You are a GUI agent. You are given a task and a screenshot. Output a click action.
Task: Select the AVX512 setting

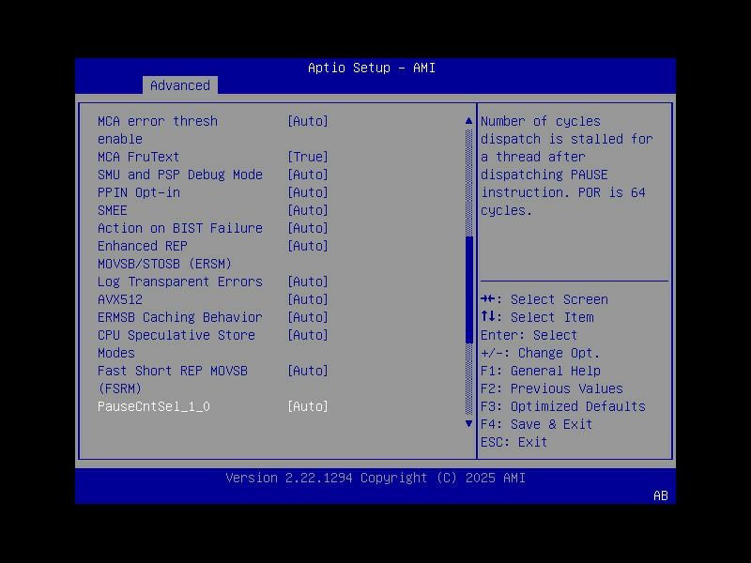(x=120, y=299)
